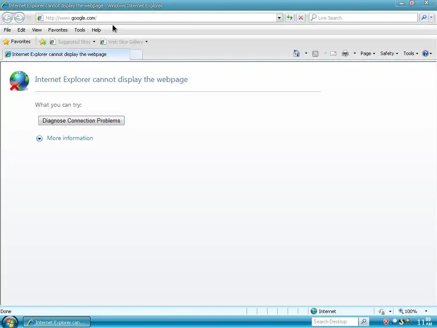Open the Favorites center star button
Viewport: 437px width, 328px height.
[x=17, y=42]
